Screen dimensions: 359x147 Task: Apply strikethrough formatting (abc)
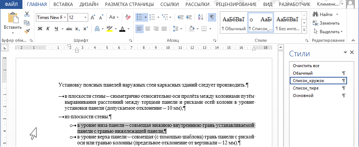pos(69,29)
